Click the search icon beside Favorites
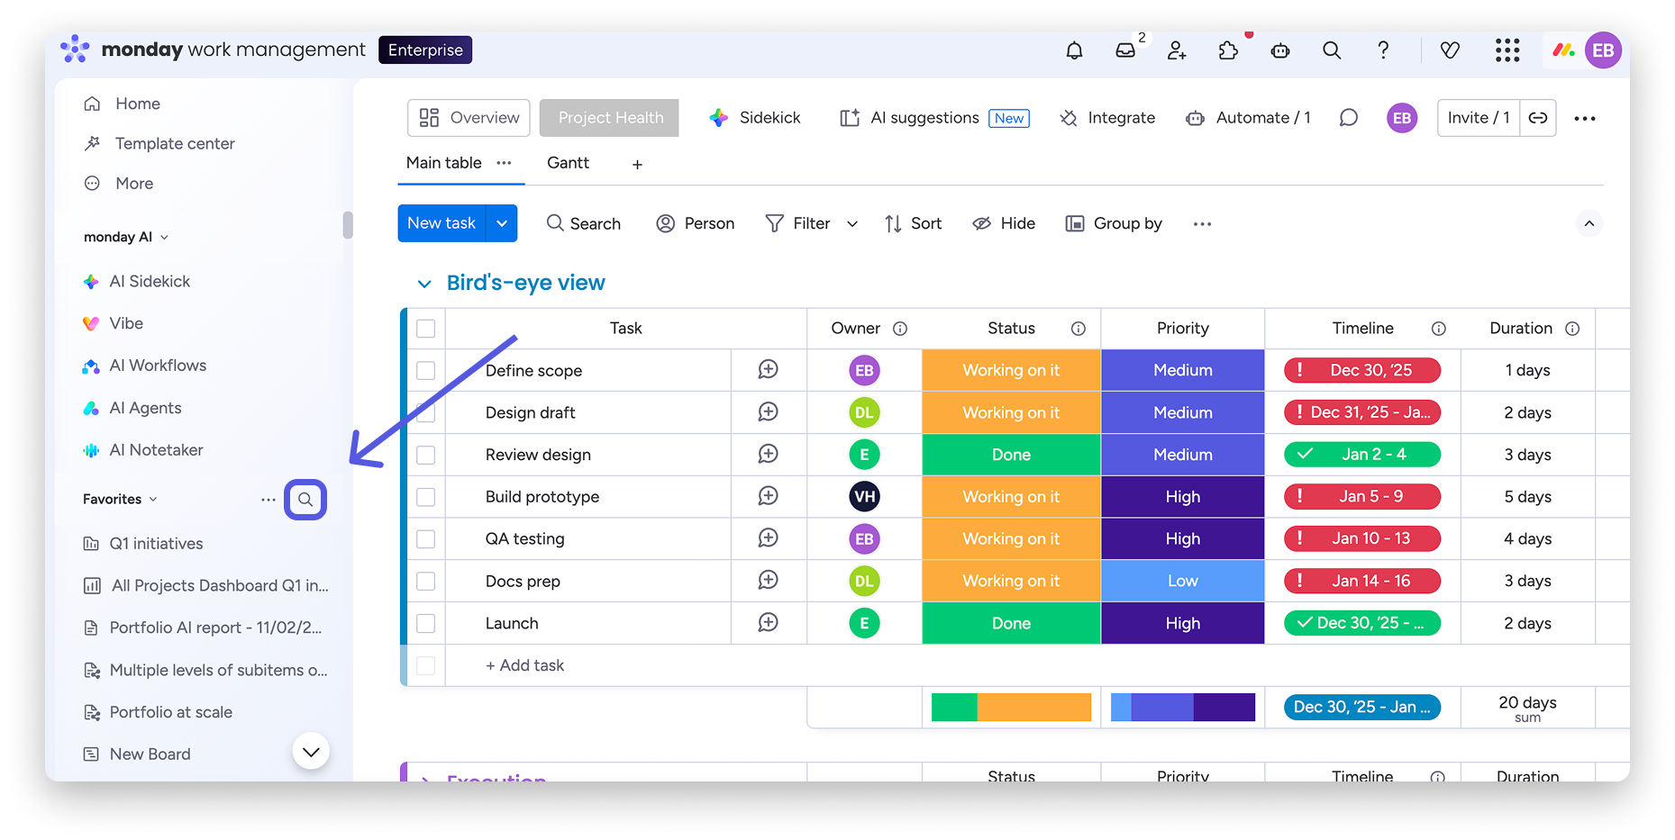The image size is (1675, 840). coord(305,500)
